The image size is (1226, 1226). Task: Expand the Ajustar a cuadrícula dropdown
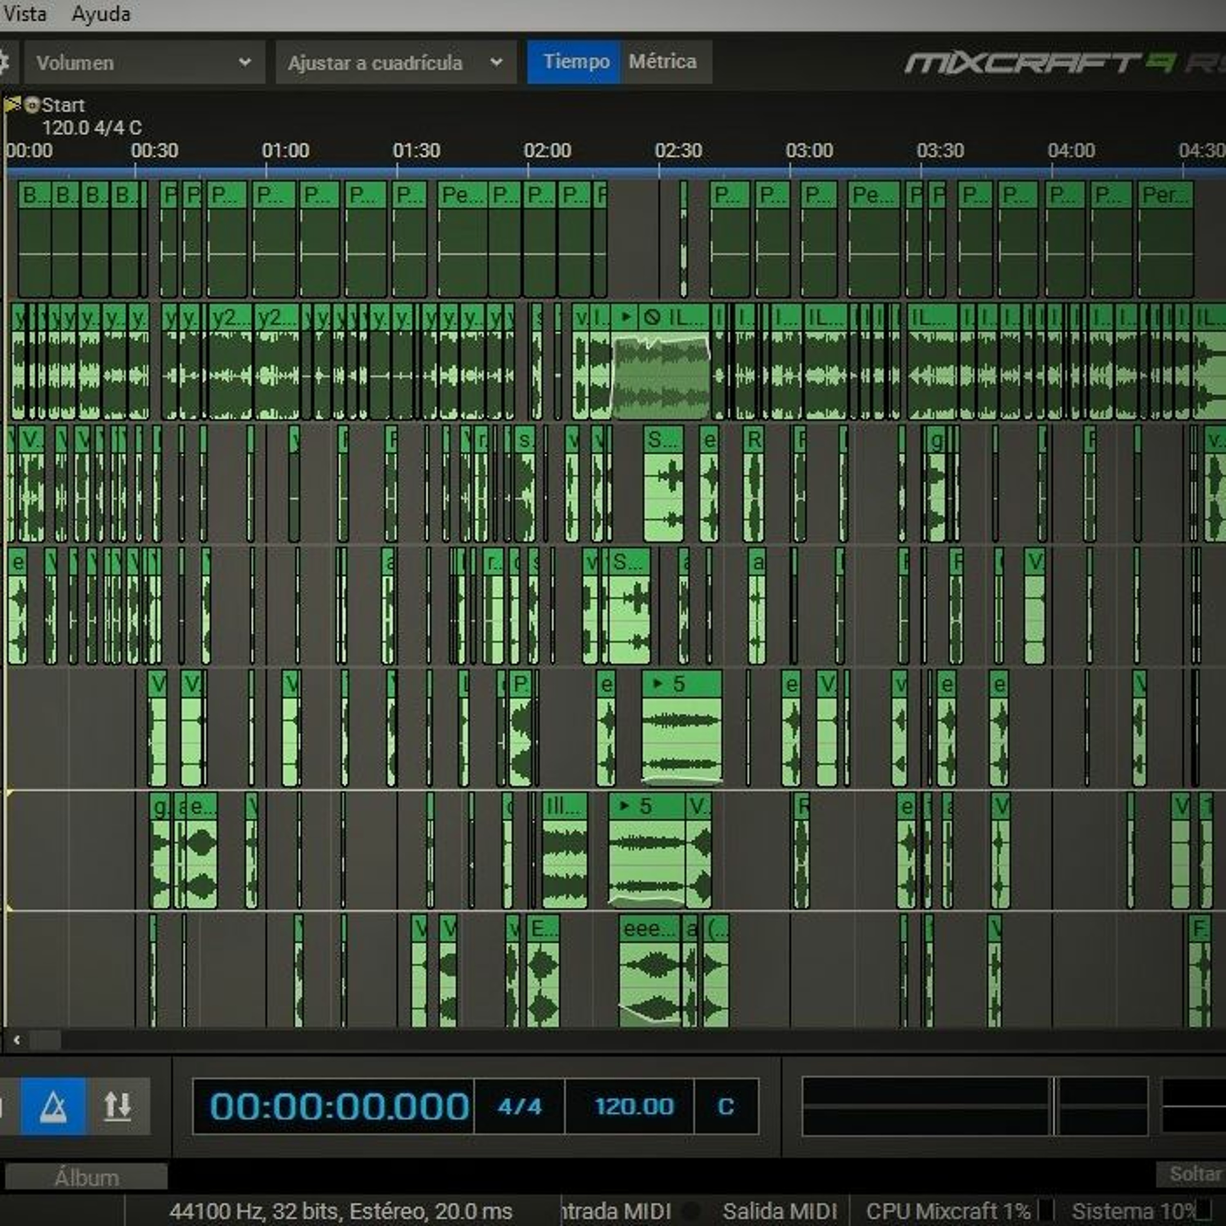[x=395, y=63]
